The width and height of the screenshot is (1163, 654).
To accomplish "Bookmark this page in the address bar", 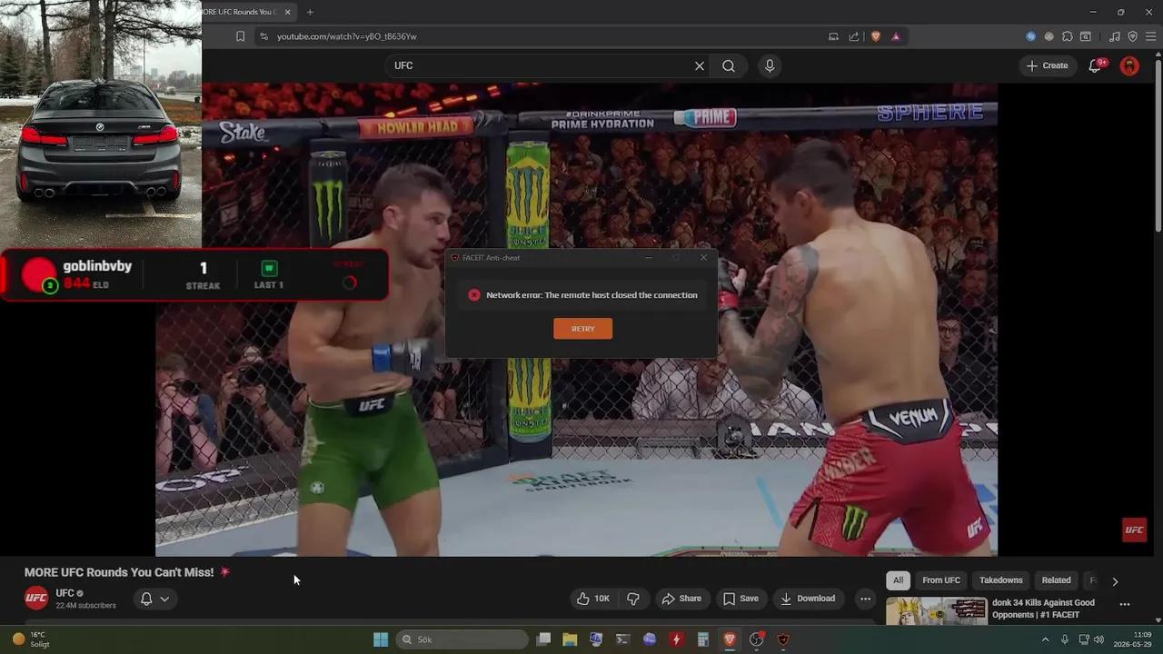I will (240, 36).
